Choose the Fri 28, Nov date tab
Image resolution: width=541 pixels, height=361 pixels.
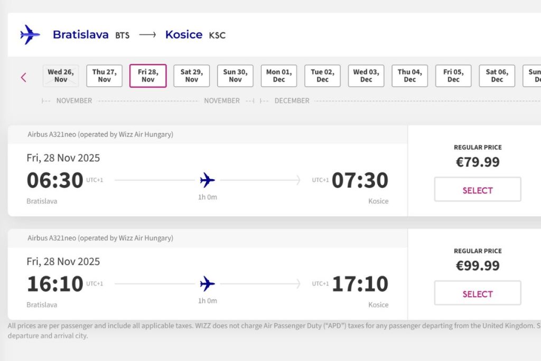coord(148,76)
